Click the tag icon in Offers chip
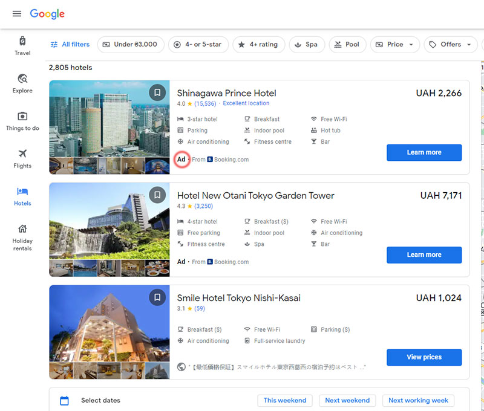The height and width of the screenshot is (411, 484). [433, 45]
